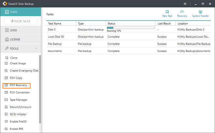Launch System Transfer from the toolbar
Viewport: 215px width, 133px height.
coord(200,13)
